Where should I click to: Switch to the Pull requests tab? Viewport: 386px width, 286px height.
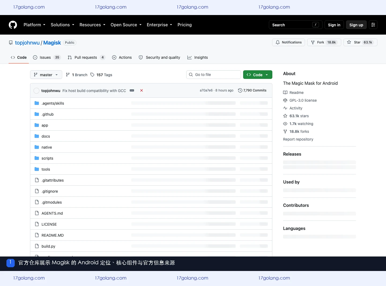pos(86,57)
